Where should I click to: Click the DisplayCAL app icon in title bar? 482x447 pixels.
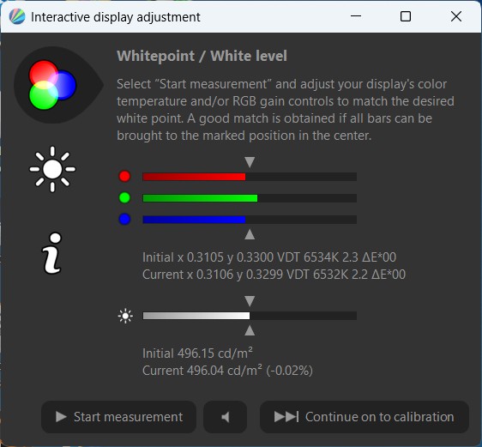tap(17, 16)
